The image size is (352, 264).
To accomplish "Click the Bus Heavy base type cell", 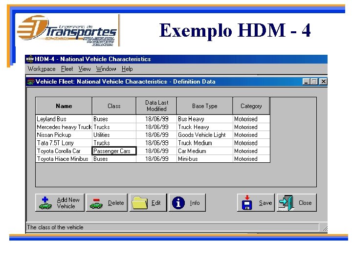I will pyautogui.click(x=205, y=119).
